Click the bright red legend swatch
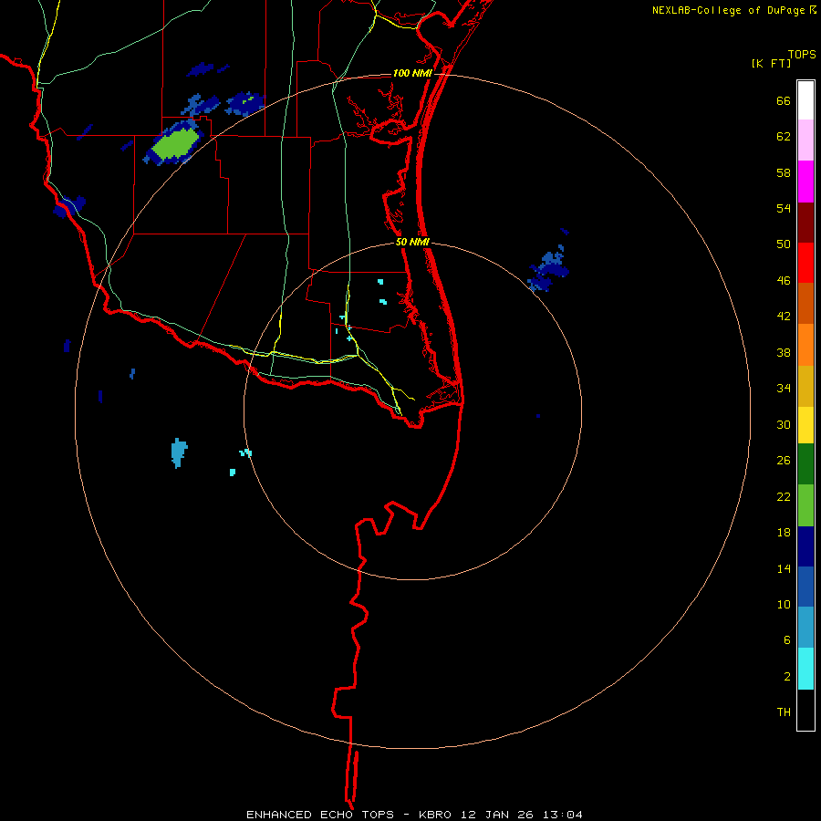The width and height of the screenshot is (821, 821). [805, 263]
